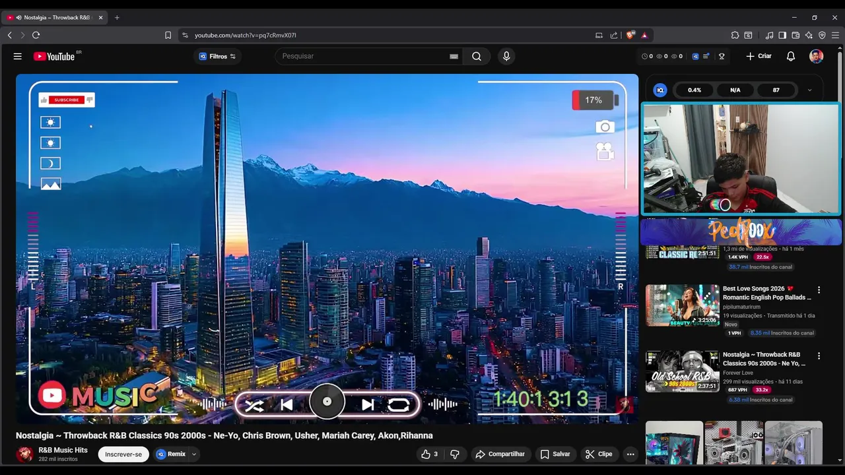Open options for Best Love Songs 2026 video
Screen dimensions: 845x475
coord(819,290)
